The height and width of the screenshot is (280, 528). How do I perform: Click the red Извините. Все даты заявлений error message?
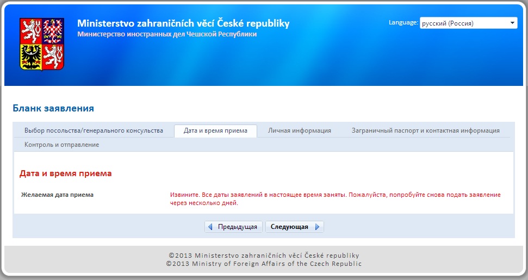pos(336,199)
